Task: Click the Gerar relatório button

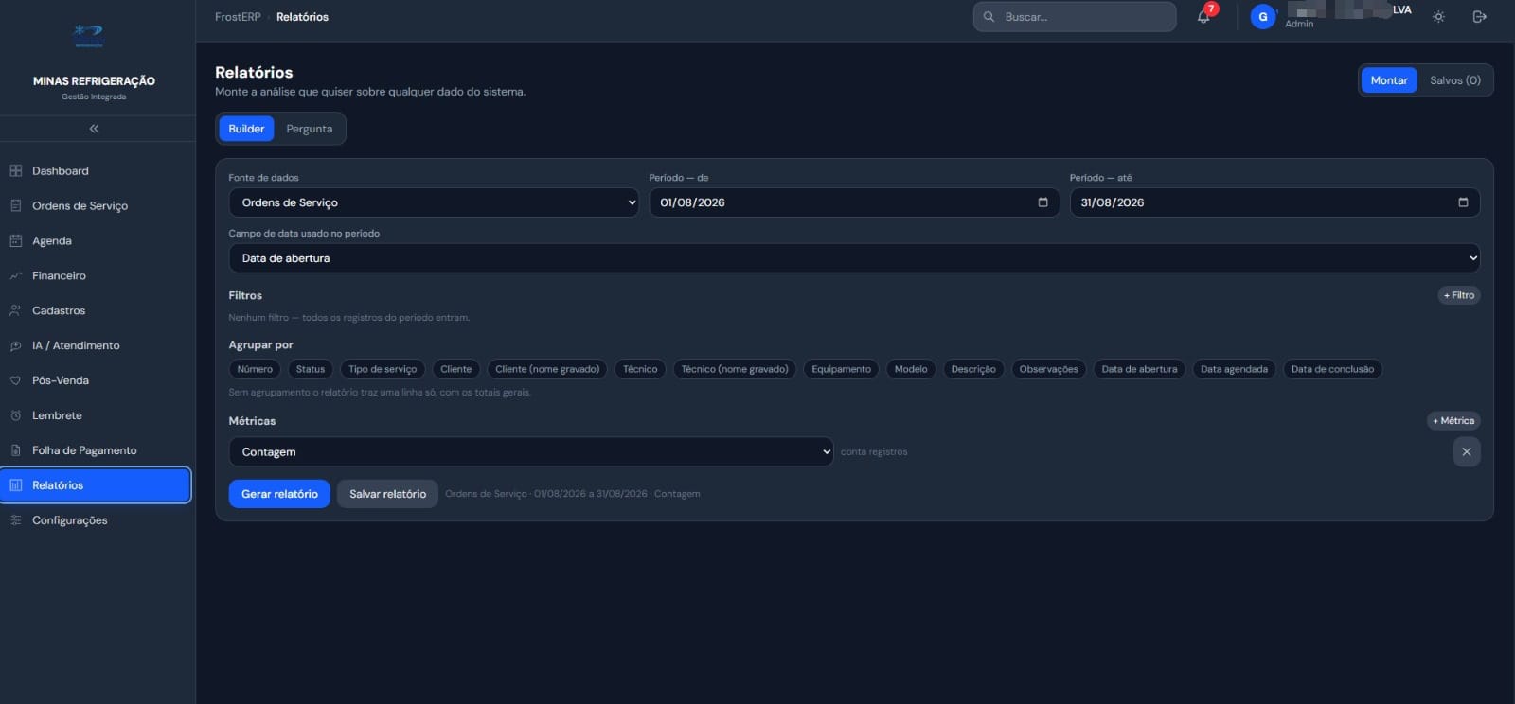Action: [x=279, y=494]
